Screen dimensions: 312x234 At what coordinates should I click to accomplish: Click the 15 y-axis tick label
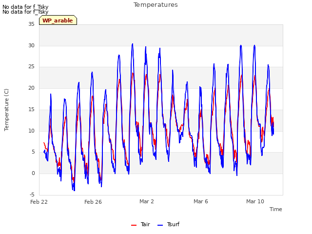[x=31, y=109]
